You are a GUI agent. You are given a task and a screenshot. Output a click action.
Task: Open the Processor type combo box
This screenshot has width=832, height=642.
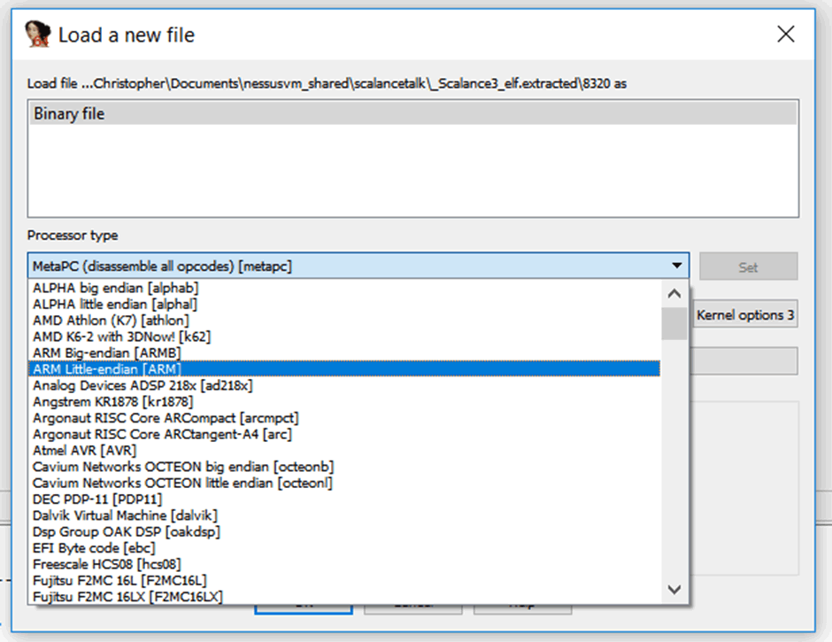point(358,266)
